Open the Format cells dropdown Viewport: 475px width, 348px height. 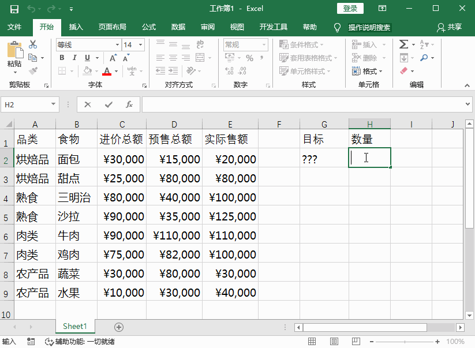tap(367, 71)
